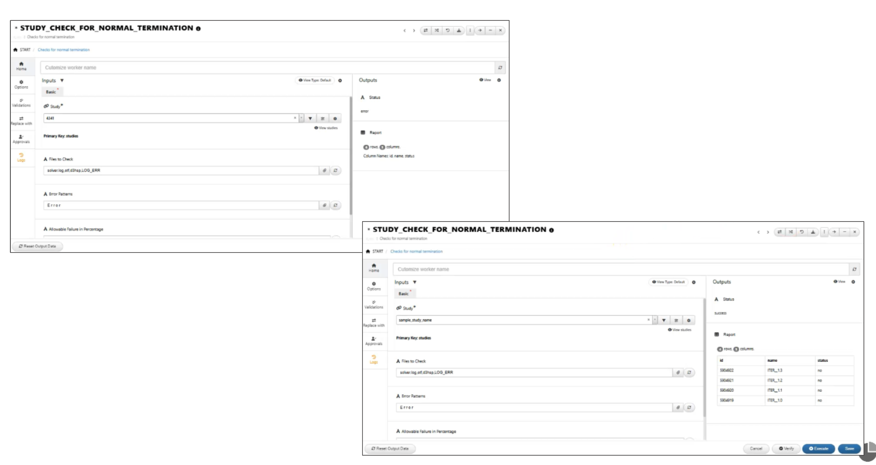Click Checks for normal termination breadcrumb in the 4341 window
Image resolution: width=876 pixels, height=465 pixels.
[64, 50]
